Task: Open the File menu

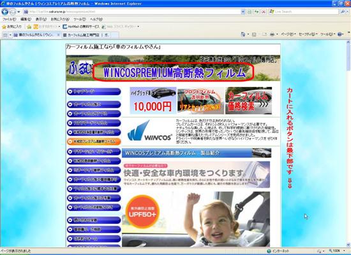Action: [9, 19]
